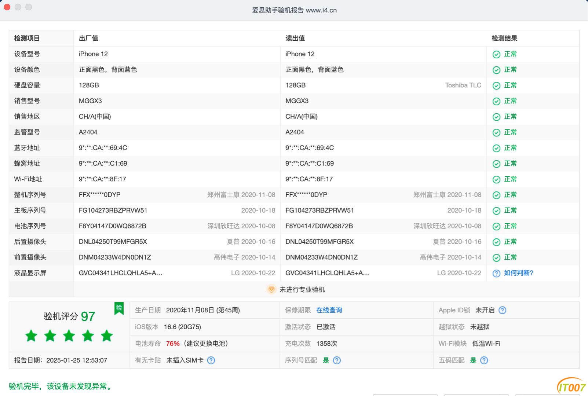
Task: Click the 未进行专业验机 text
Action: pos(302,290)
